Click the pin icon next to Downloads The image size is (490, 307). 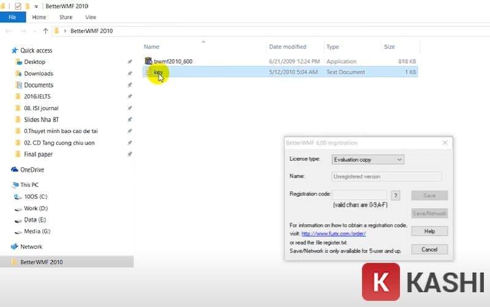[x=130, y=74]
